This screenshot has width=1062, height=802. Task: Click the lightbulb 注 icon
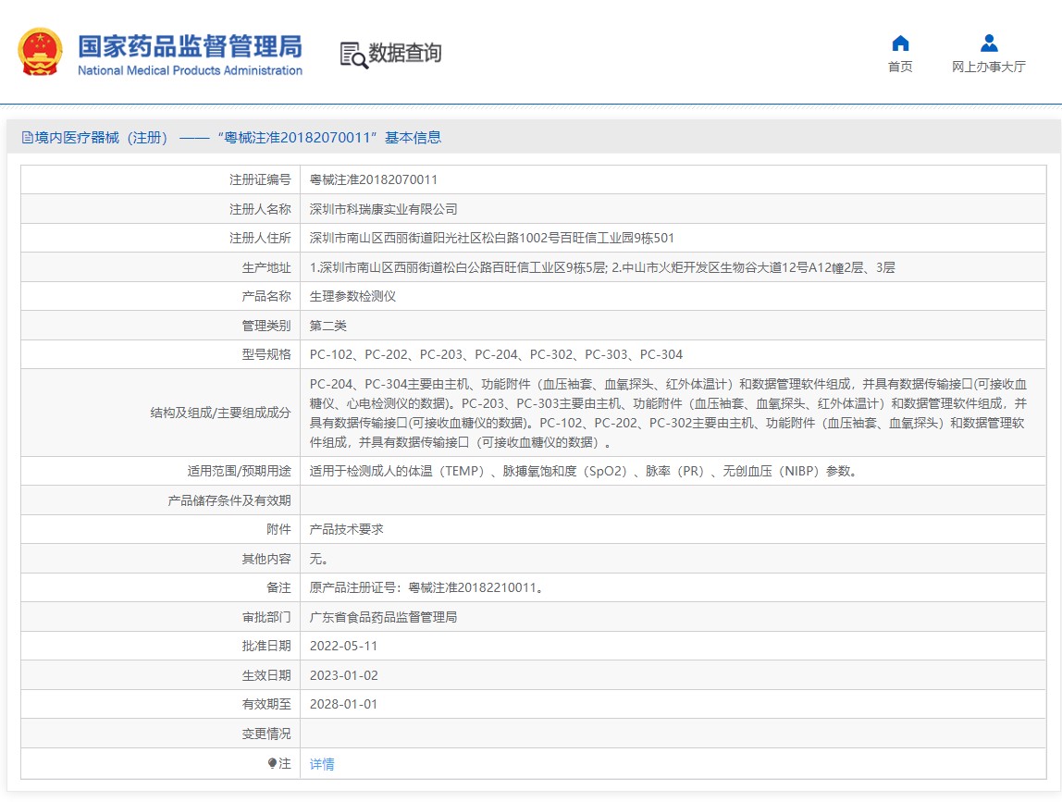pos(272,763)
